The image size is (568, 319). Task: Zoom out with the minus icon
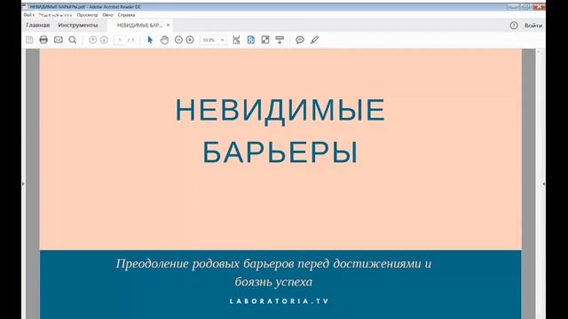coord(178,40)
